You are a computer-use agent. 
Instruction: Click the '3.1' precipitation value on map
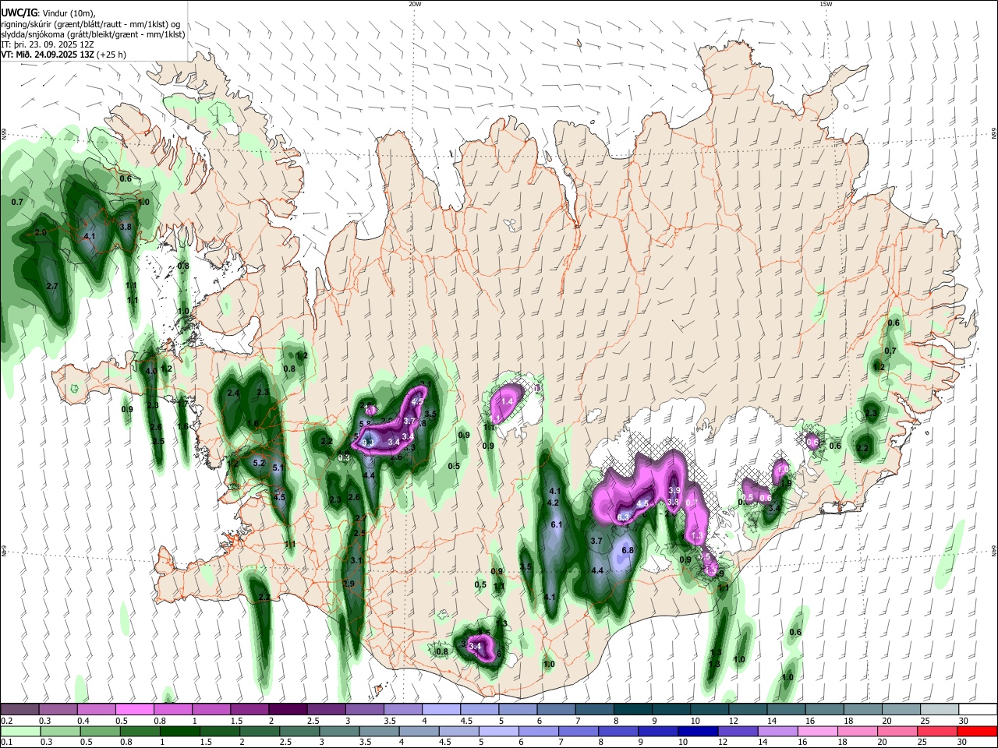pos(356,561)
